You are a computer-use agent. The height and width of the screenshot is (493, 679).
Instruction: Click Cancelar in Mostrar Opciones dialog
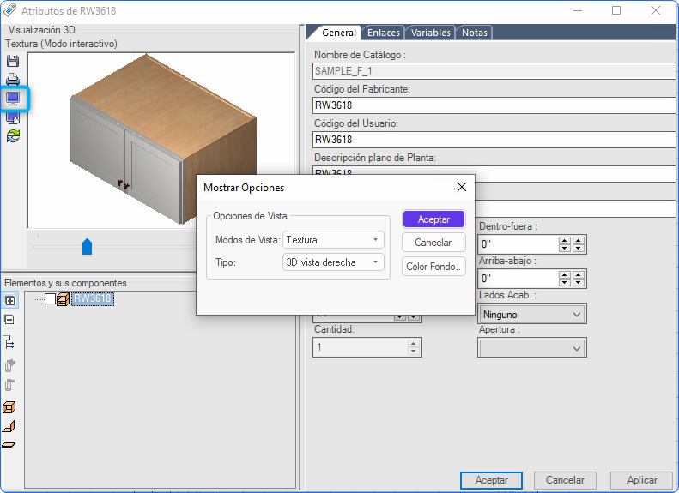[x=433, y=243]
